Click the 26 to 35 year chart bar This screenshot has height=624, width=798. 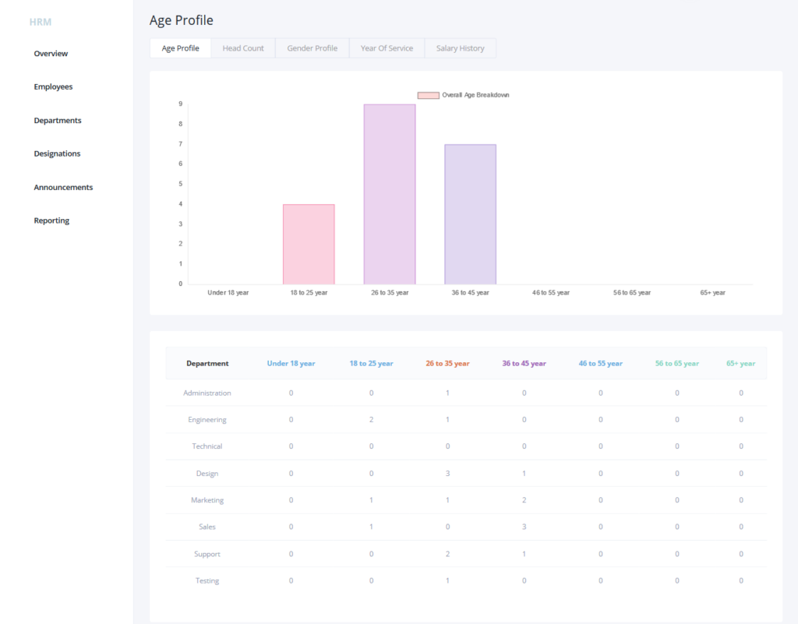(389, 195)
